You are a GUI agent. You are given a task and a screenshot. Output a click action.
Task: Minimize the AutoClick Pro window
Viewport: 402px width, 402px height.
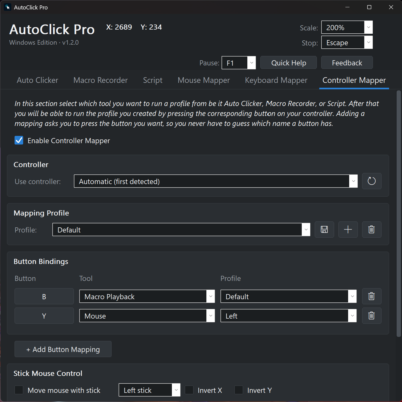pyautogui.click(x=347, y=7)
